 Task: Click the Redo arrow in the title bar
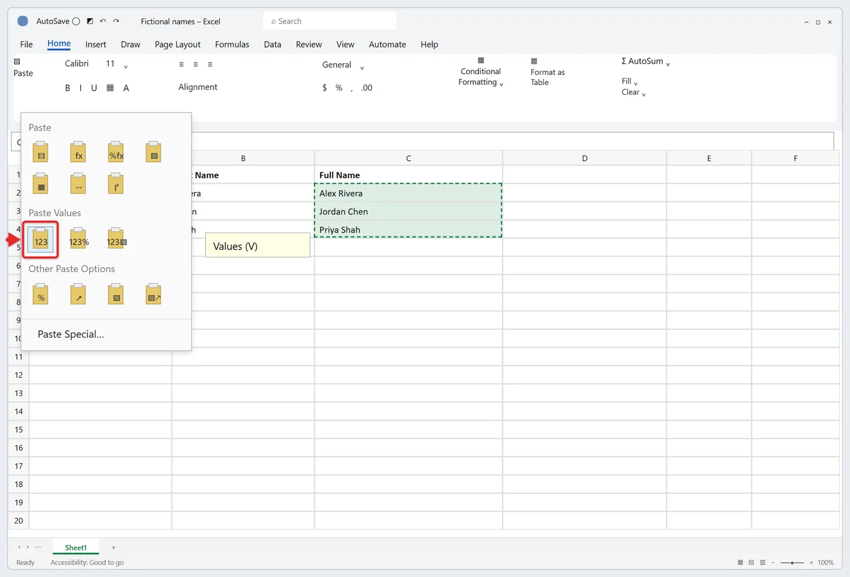tap(116, 21)
